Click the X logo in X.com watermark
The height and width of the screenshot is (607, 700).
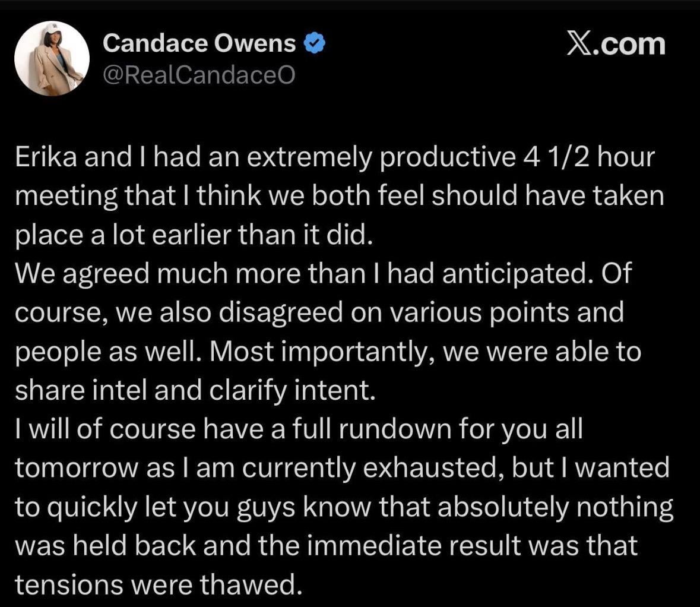coord(579,44)
